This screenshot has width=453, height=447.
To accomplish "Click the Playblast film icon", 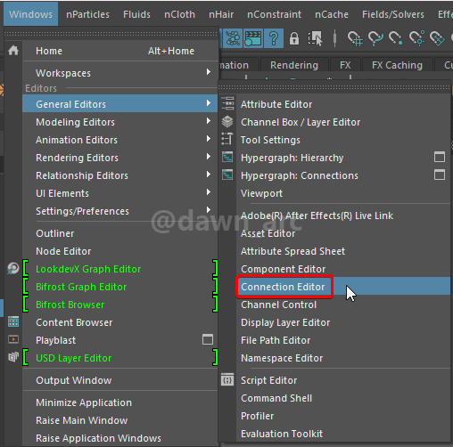I will click(x=13, y=339).
